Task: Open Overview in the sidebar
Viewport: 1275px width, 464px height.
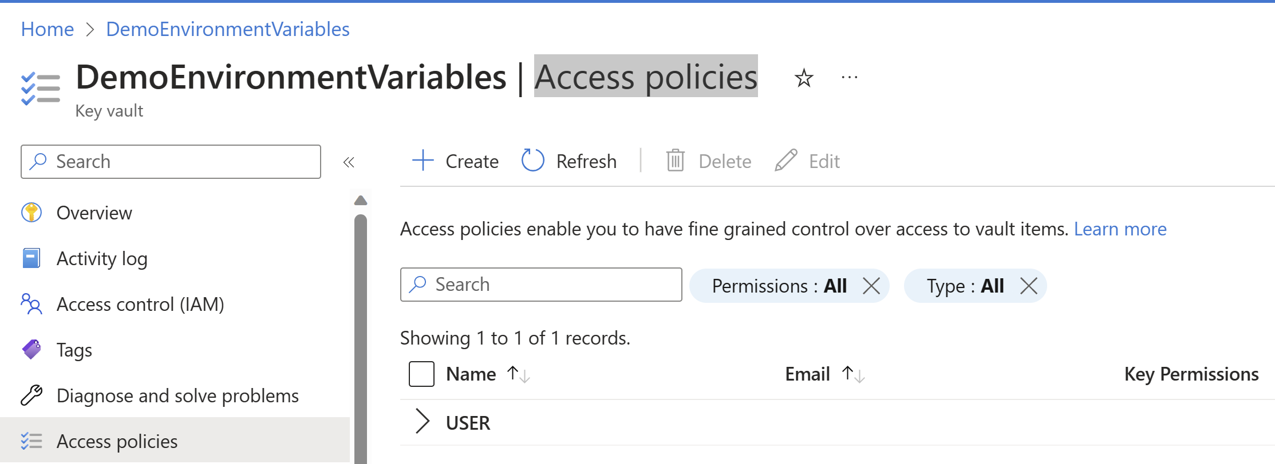Action: tap(94, 213)
